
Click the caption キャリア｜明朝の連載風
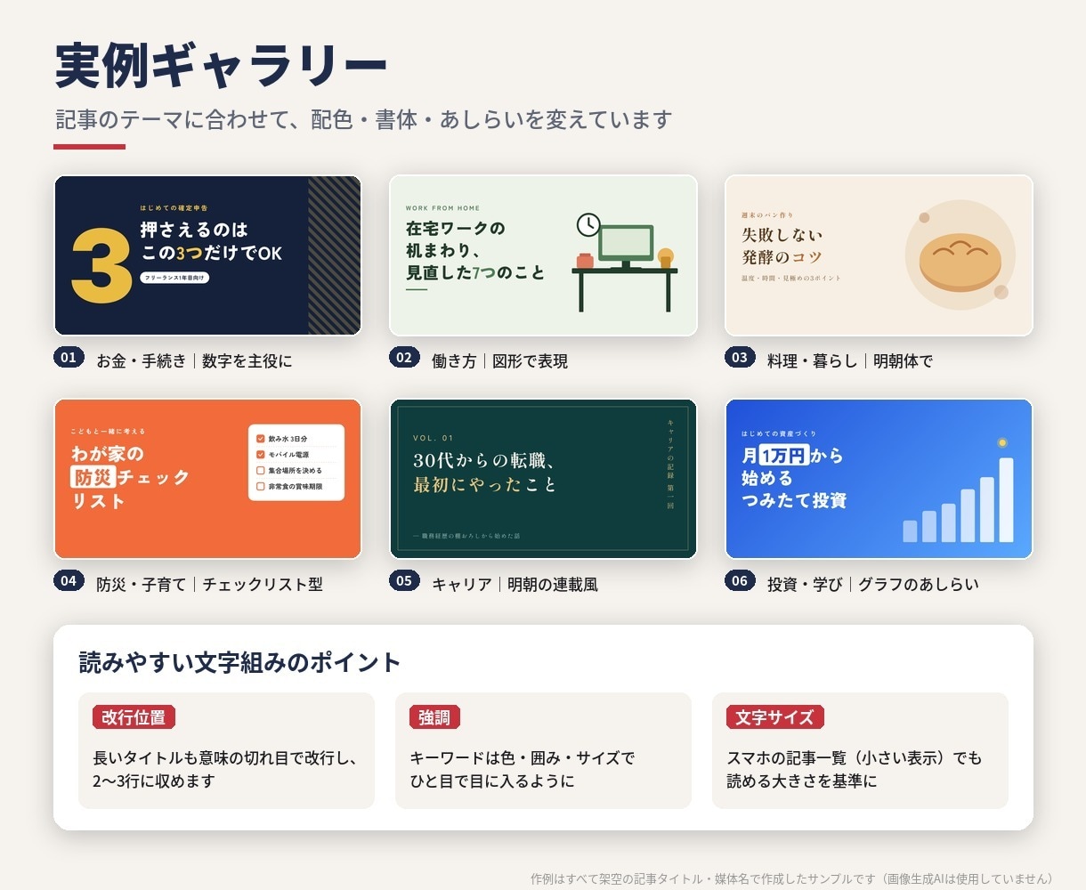pos(515,585)
